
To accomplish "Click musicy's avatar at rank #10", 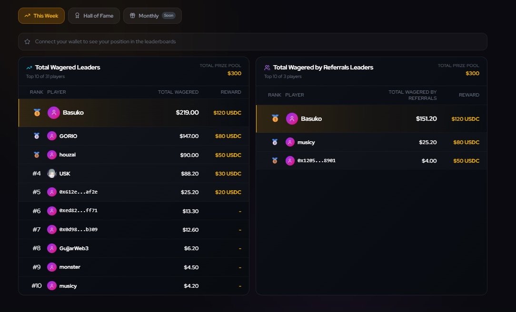I will click(52, 286).
